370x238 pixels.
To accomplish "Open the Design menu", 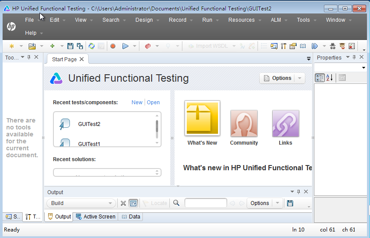I will (x=144, y=20).
